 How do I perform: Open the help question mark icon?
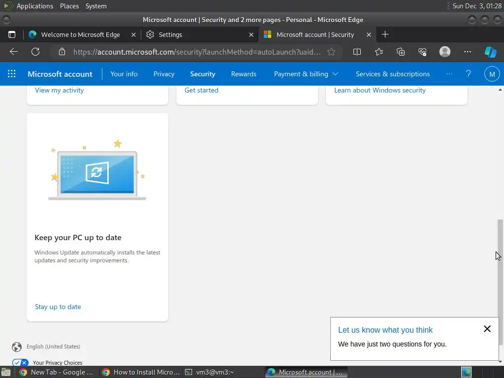tap(469, 74)
